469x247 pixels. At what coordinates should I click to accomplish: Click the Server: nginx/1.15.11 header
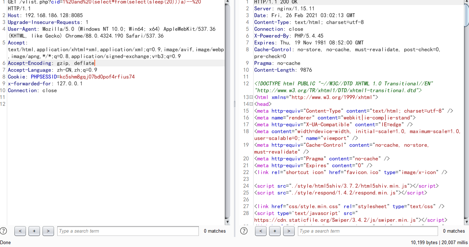pyautogui.click(x=285, y=9)
